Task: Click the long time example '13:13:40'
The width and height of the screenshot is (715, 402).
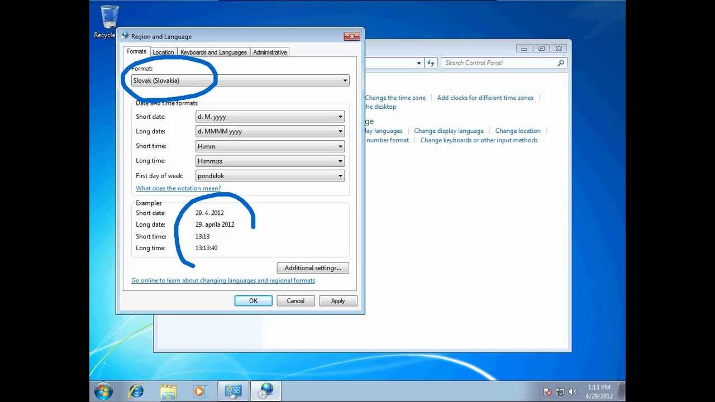Action: pos(206,248)
